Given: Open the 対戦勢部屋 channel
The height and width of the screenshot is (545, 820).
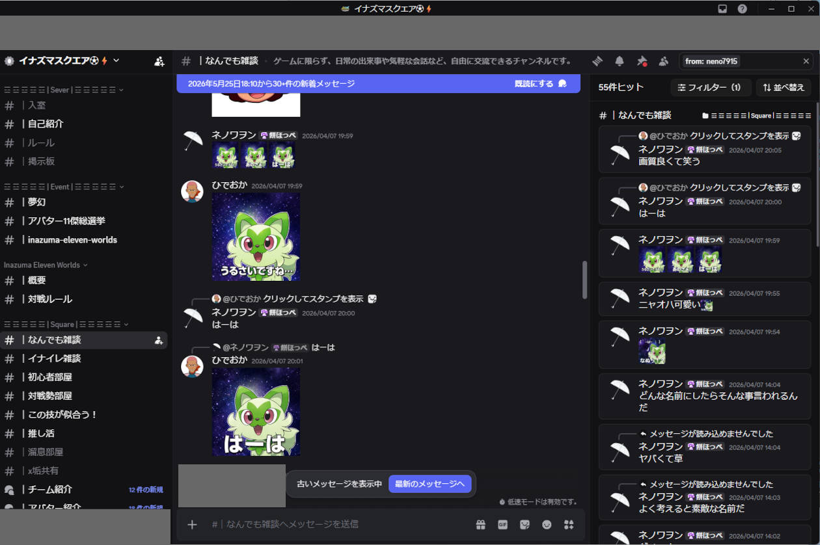Looking at the screenshot, I should click(84, 396).
